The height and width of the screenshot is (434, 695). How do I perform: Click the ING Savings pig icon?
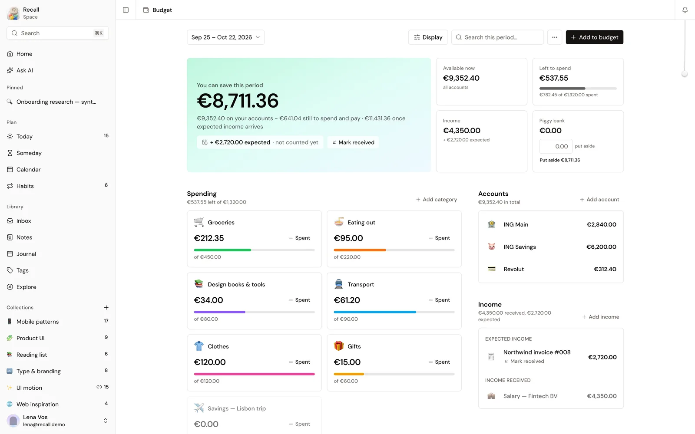click(x=492, y=247)
